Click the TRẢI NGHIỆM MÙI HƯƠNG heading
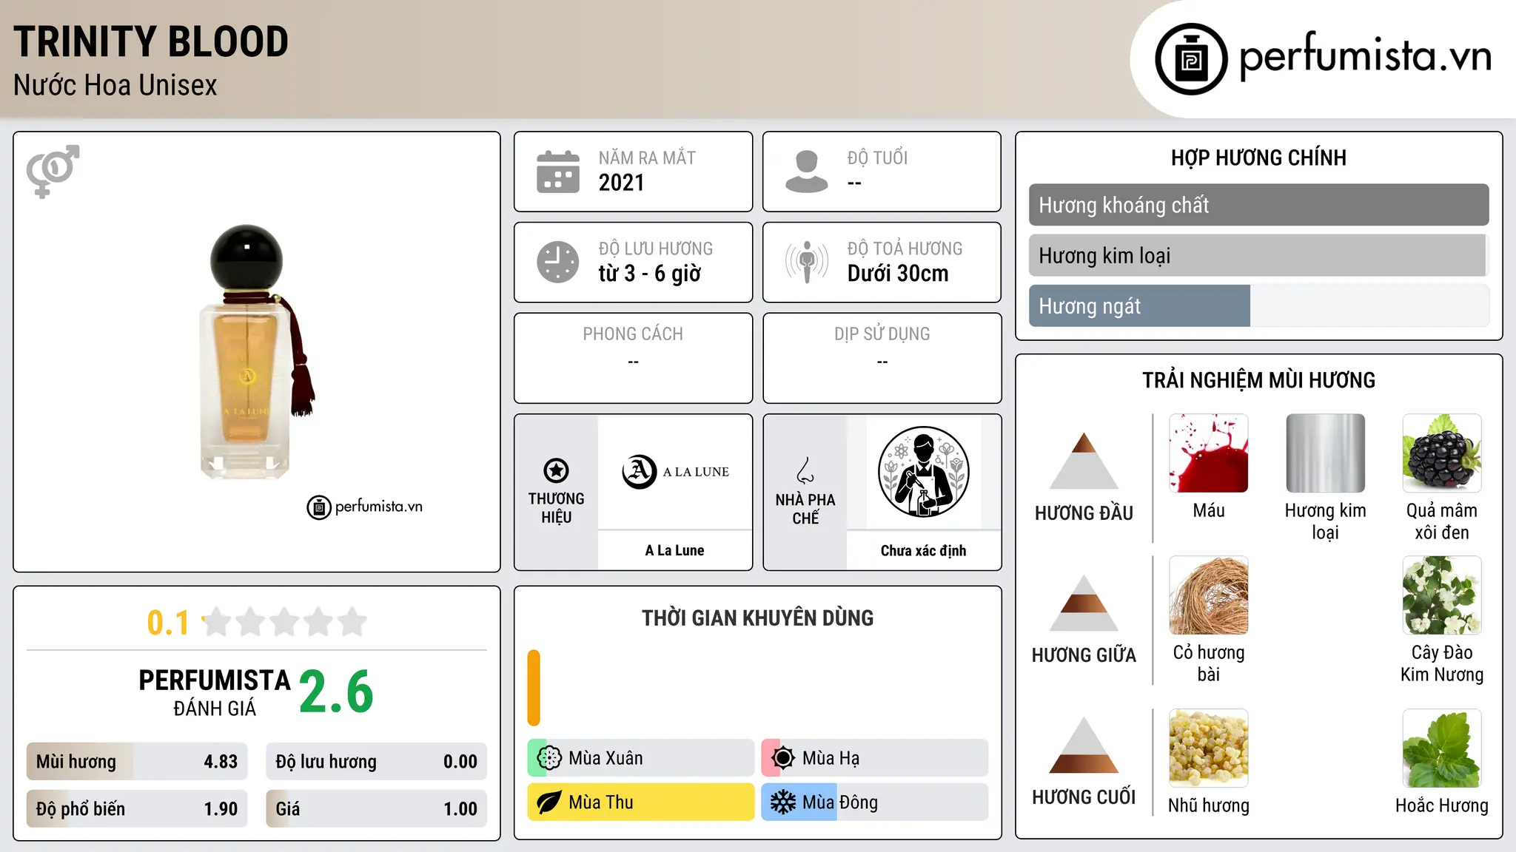 click(x=1258, y=380)
